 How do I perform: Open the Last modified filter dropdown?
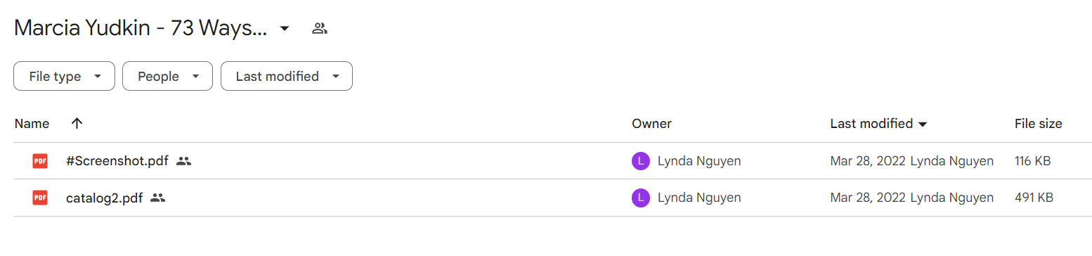[x=287, y=76]
